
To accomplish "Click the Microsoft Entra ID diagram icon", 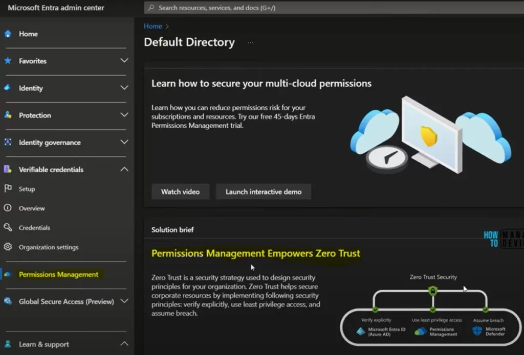I will [x=361, y=332].
